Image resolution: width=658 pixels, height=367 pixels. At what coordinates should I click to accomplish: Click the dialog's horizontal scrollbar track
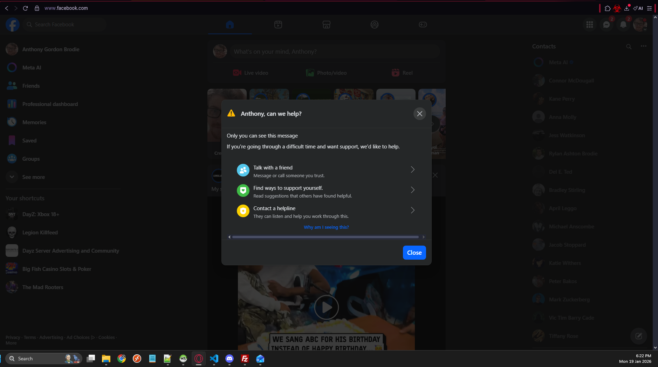click(325, 237)
